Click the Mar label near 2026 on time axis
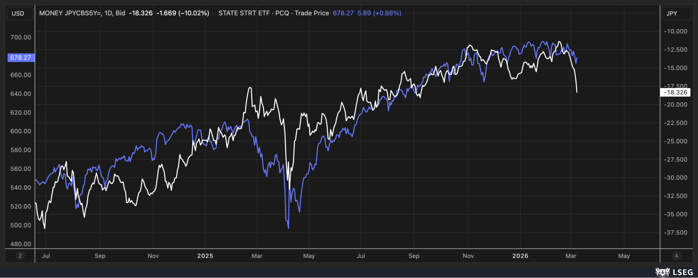Image resolution: width=698 pixels, height=278 pixels. [571, 256]
